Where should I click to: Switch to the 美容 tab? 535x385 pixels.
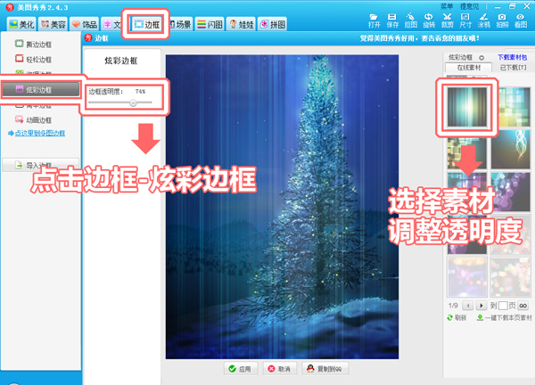53,24
